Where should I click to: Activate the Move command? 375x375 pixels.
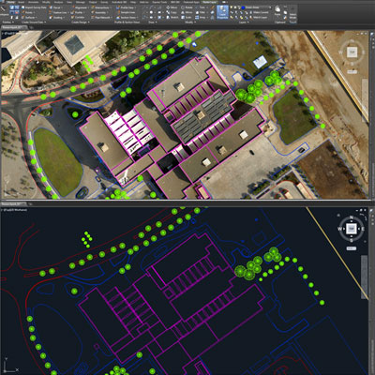[172, 7]
